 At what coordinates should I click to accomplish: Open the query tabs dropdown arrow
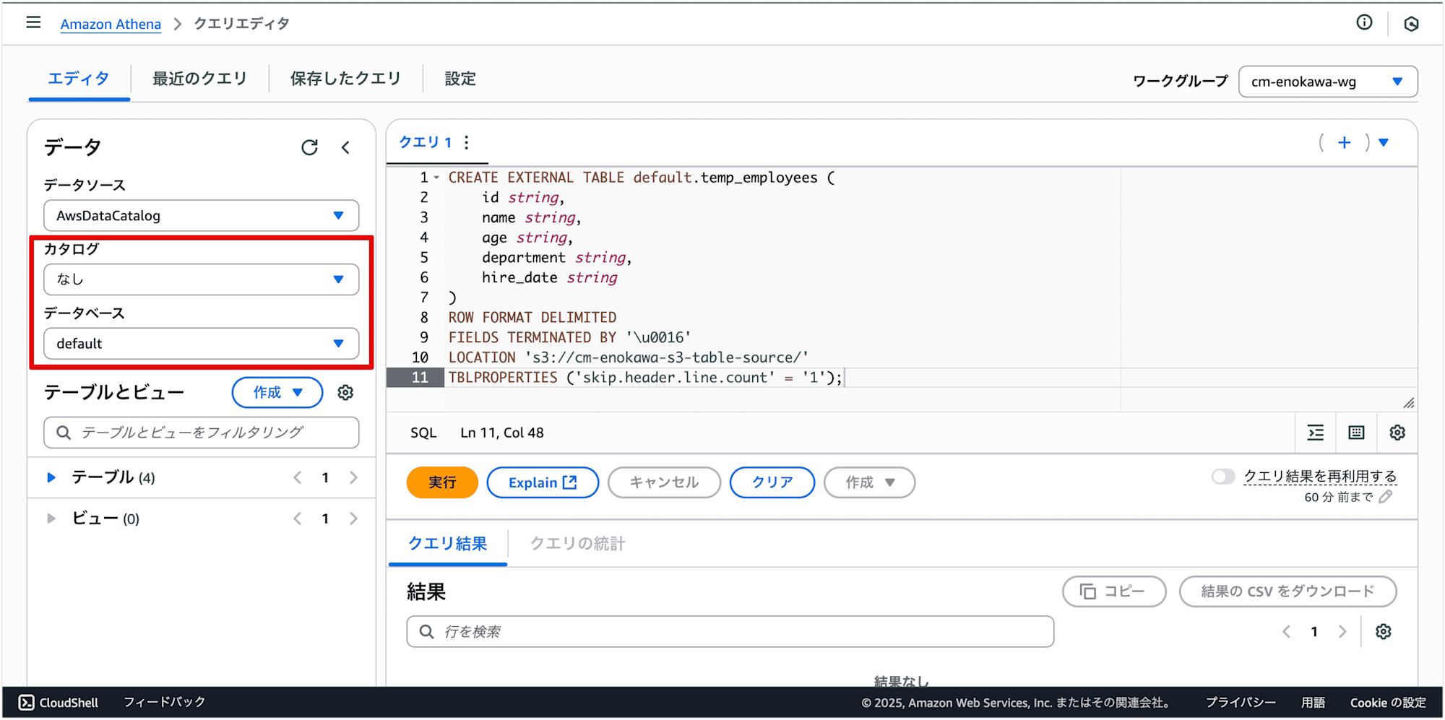pos(1384,142)
